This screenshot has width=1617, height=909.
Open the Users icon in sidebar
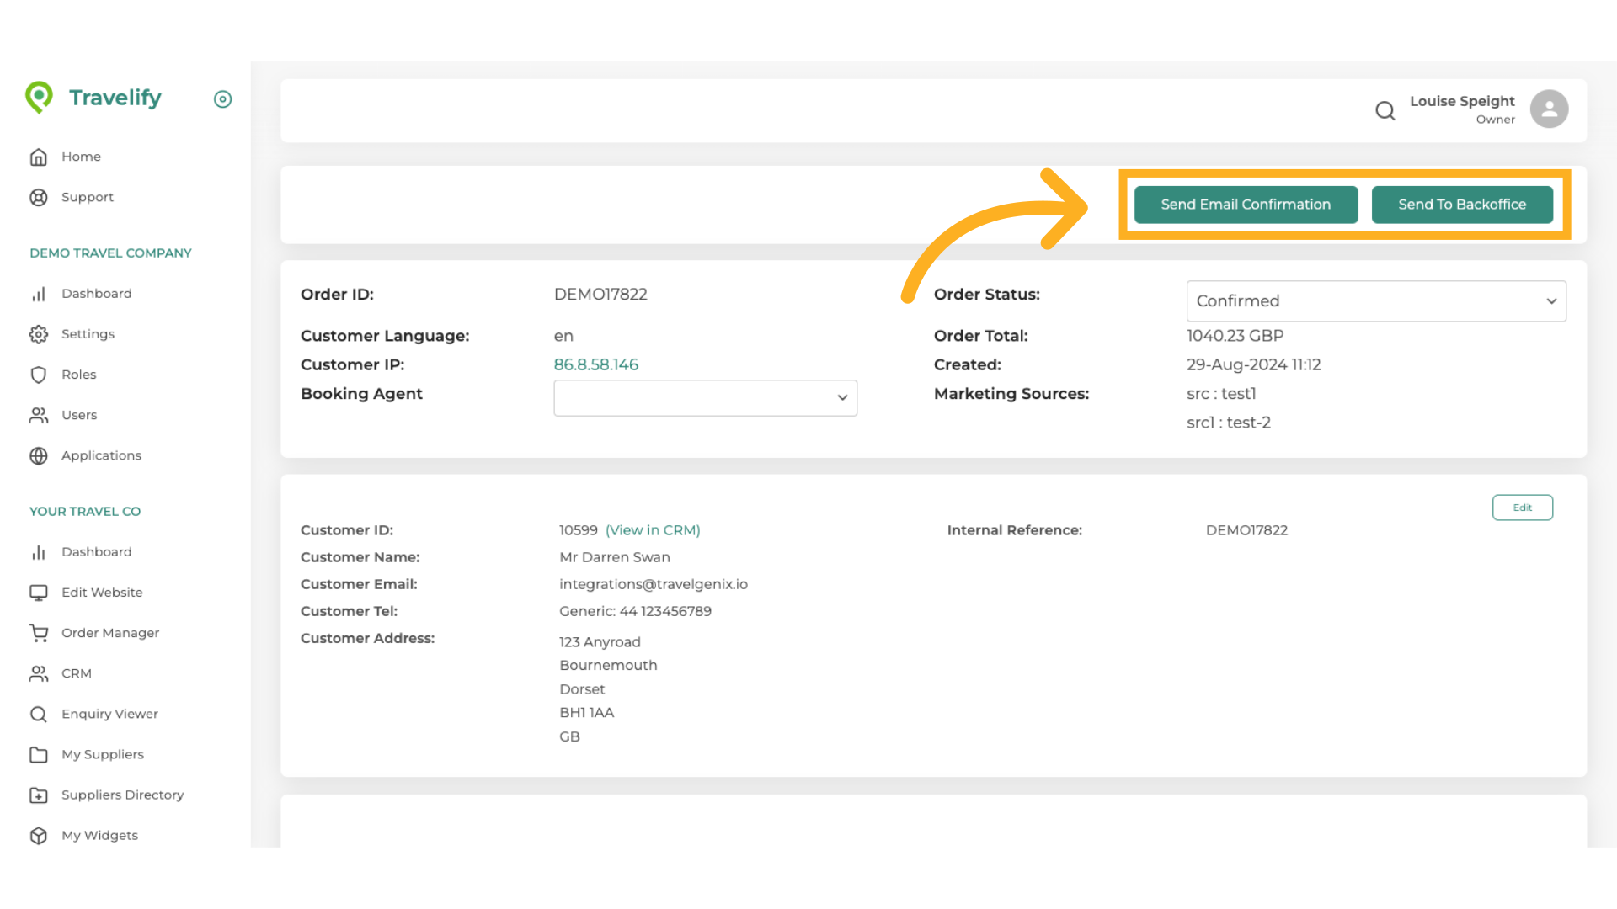[x=39, y=415]
